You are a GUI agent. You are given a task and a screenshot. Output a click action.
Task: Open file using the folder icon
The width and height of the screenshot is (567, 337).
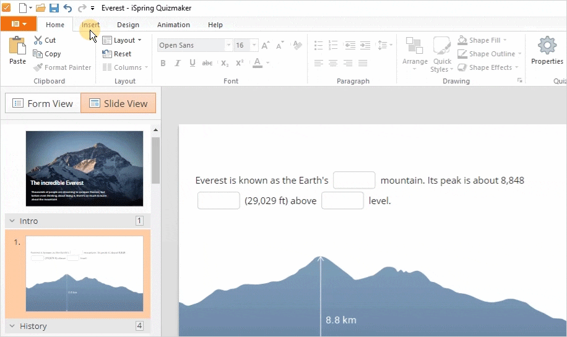coord(40,8)
